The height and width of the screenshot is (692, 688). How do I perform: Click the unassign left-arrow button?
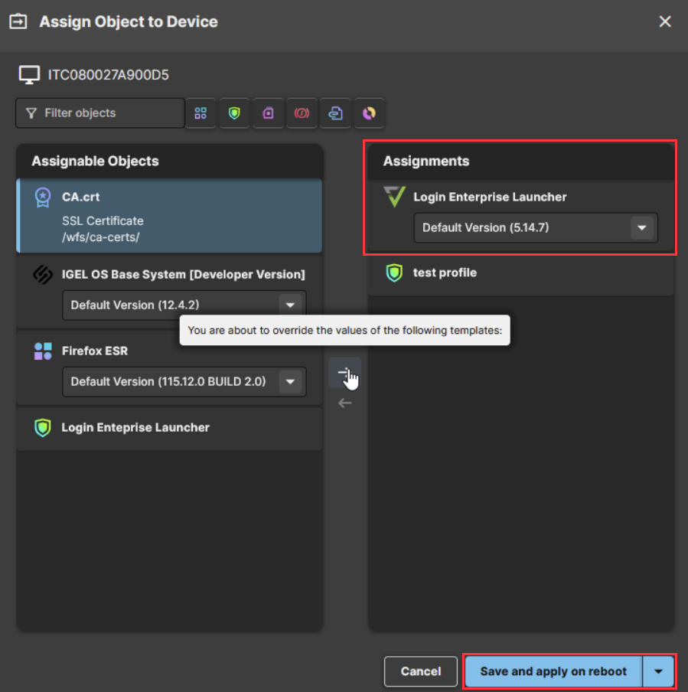point(344,403)
